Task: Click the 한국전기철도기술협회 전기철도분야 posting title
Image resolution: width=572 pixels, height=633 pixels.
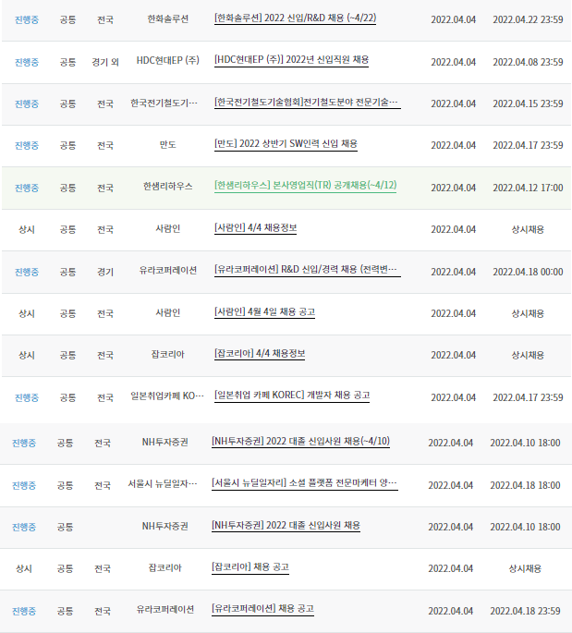Action: coord(307,103)
